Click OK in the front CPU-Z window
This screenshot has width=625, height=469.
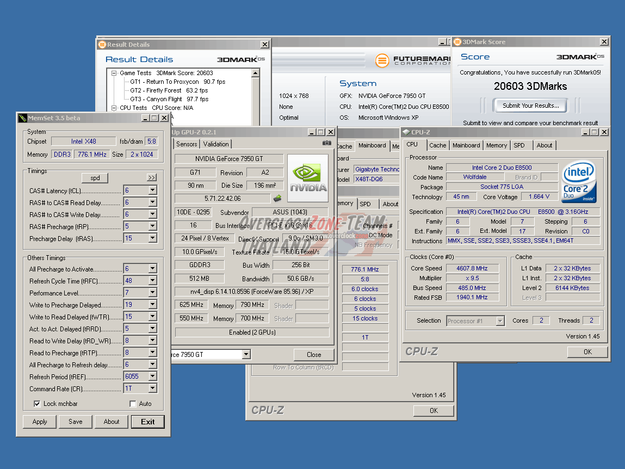pos(587,351)
